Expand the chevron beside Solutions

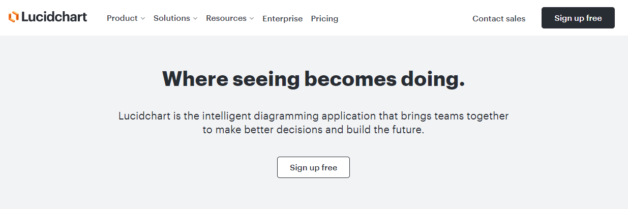coord(195,18)
